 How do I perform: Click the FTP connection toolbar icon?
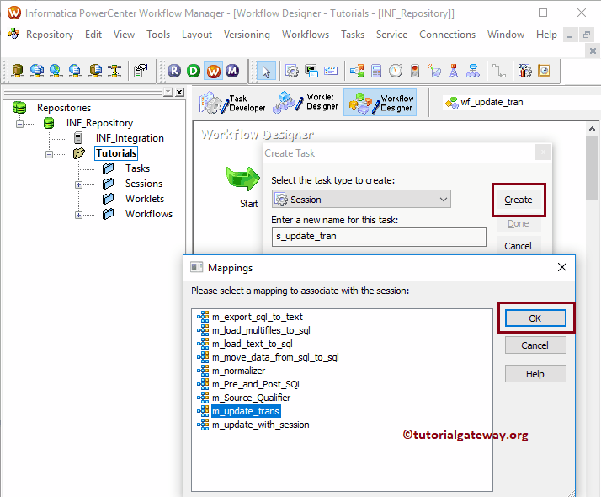(x=37, y=71)
